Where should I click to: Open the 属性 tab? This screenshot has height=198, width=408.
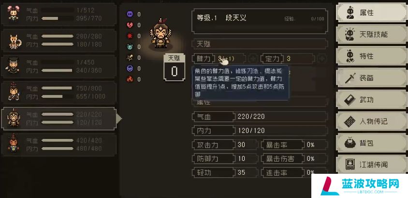tap(371, 12)
